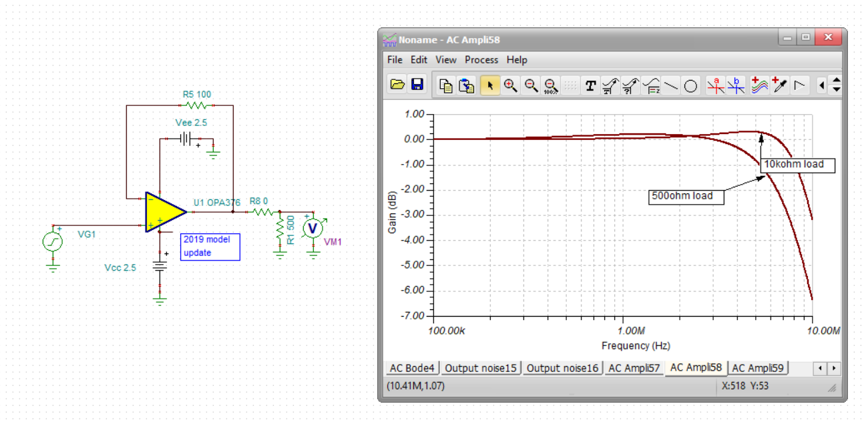The height and width of the screenshot is (422, 864).
Task: Switch to the Output noise16 tab
Action: point(562,368)
